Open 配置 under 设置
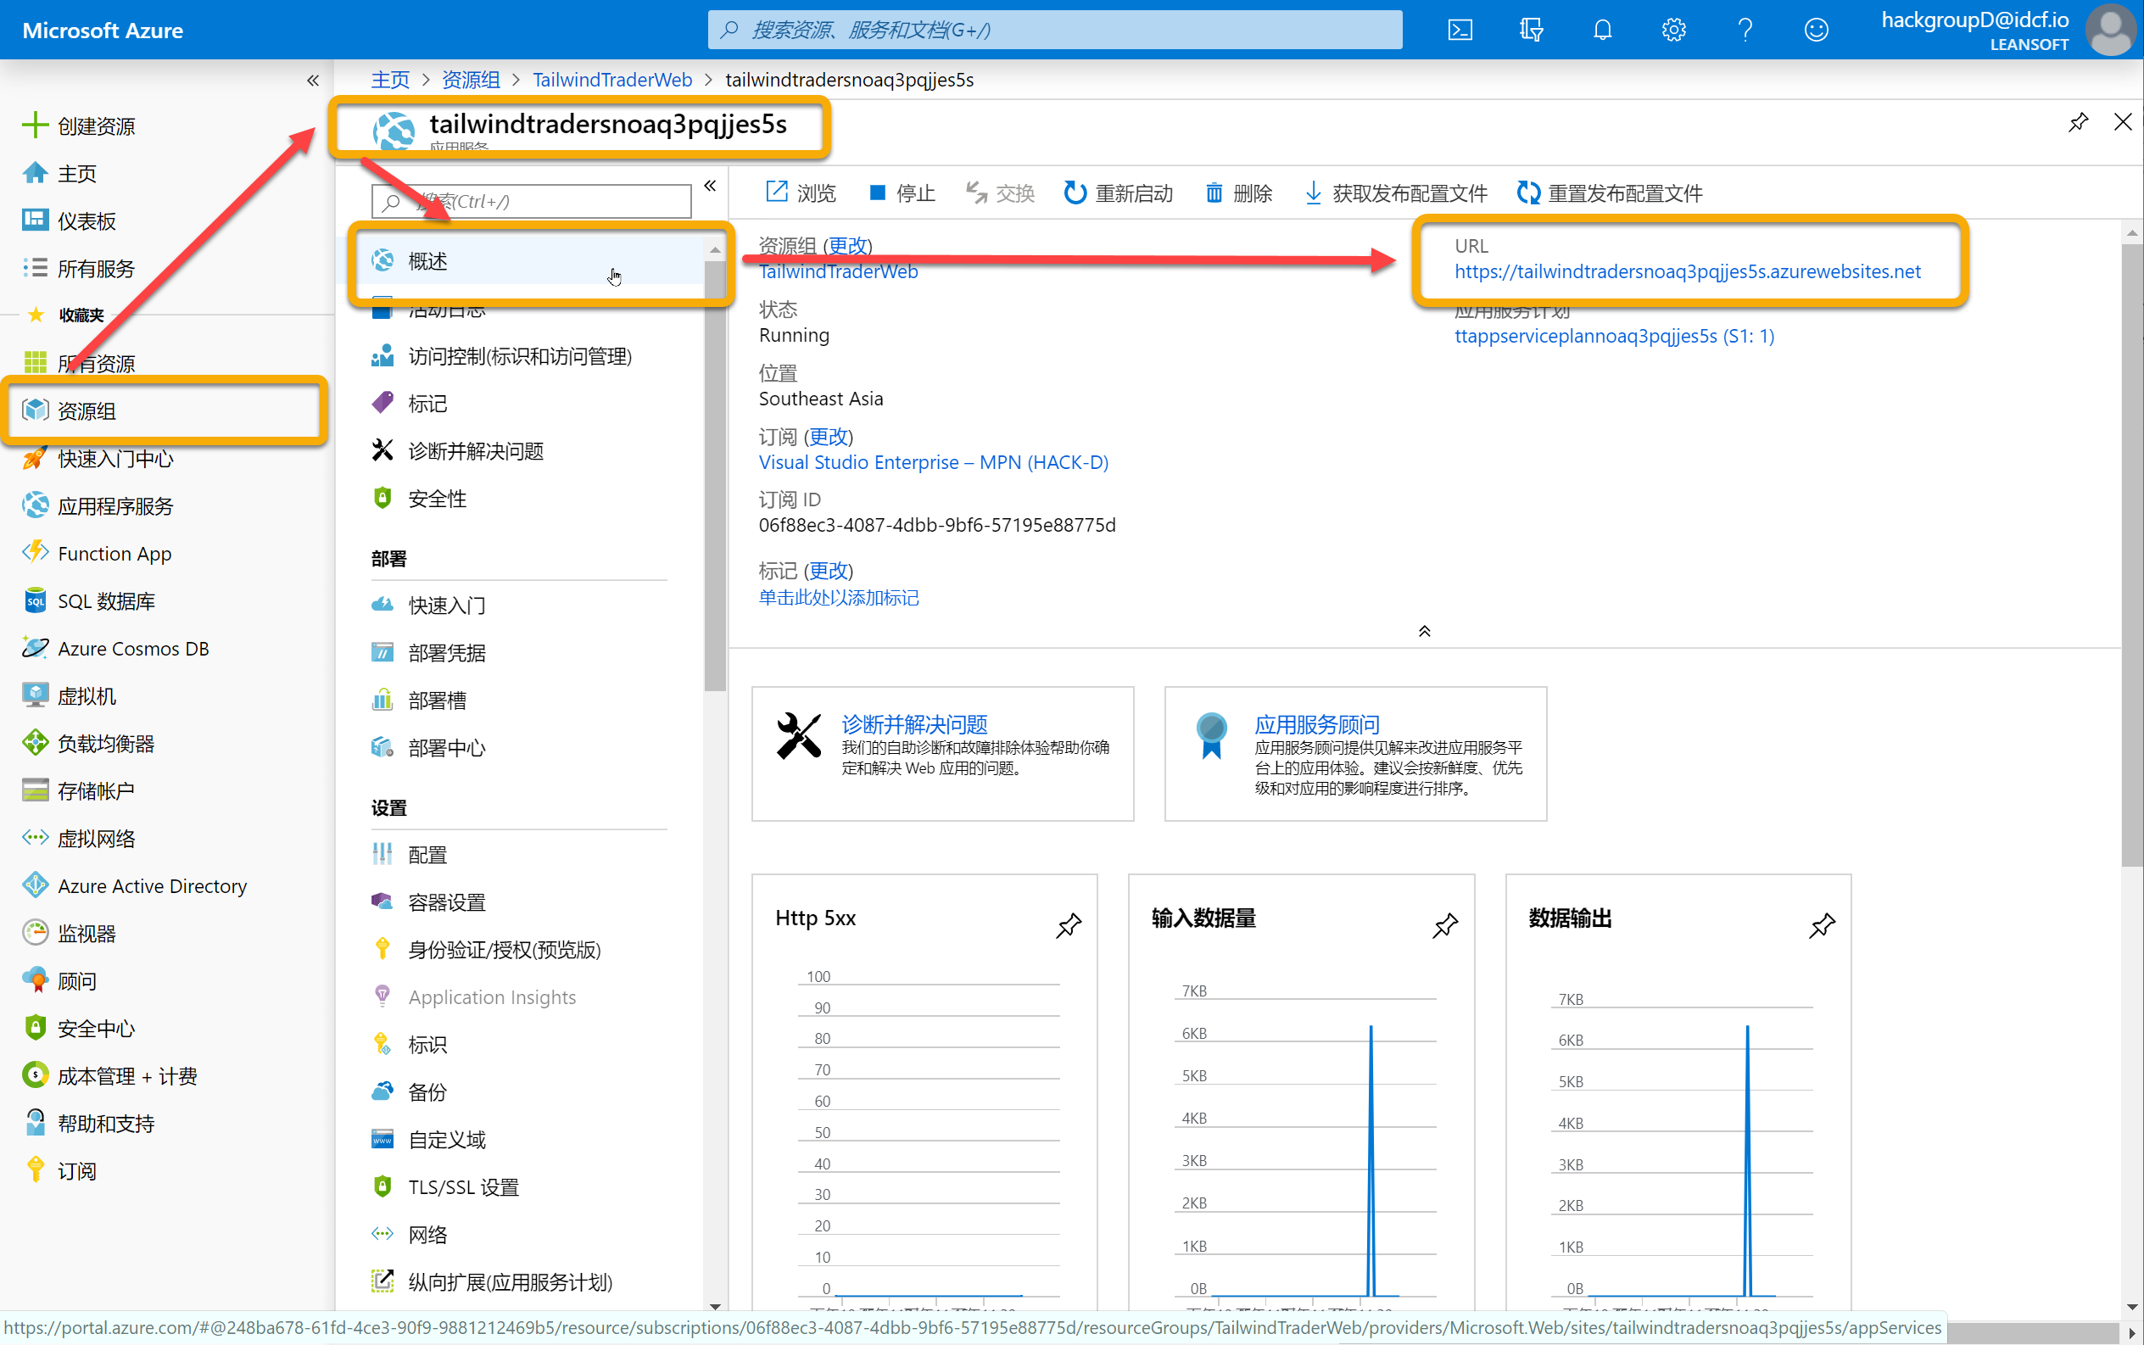 click(410, 855)
